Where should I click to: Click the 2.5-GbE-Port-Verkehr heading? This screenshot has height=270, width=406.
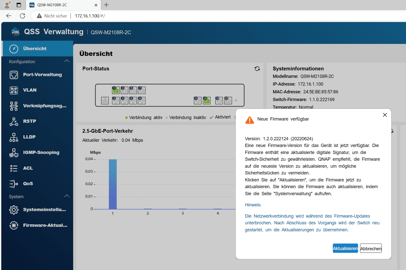[108, 131]
